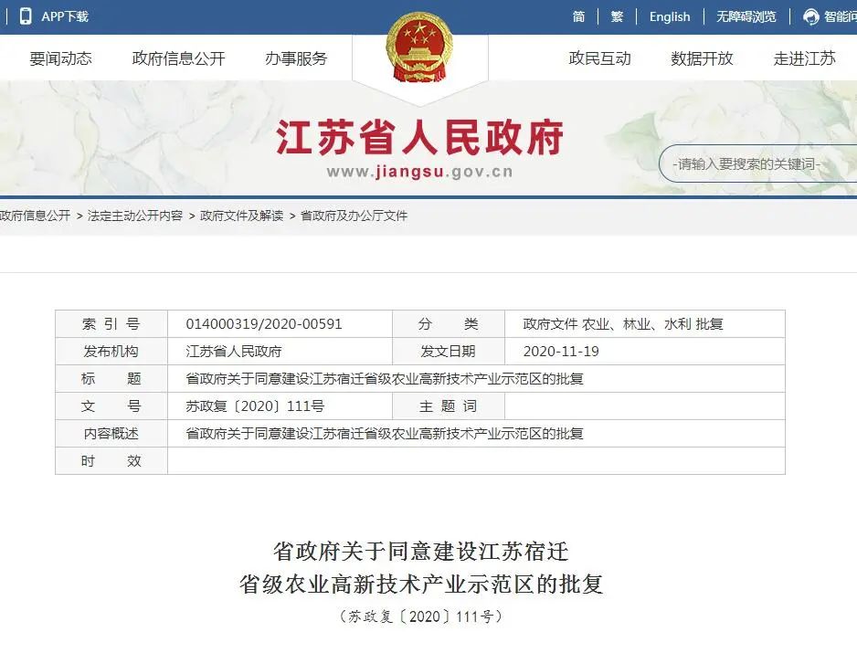The image size is (857, 653).
Task: Open the 政府信息公开 menu
Action: click(x=179, y=58)
